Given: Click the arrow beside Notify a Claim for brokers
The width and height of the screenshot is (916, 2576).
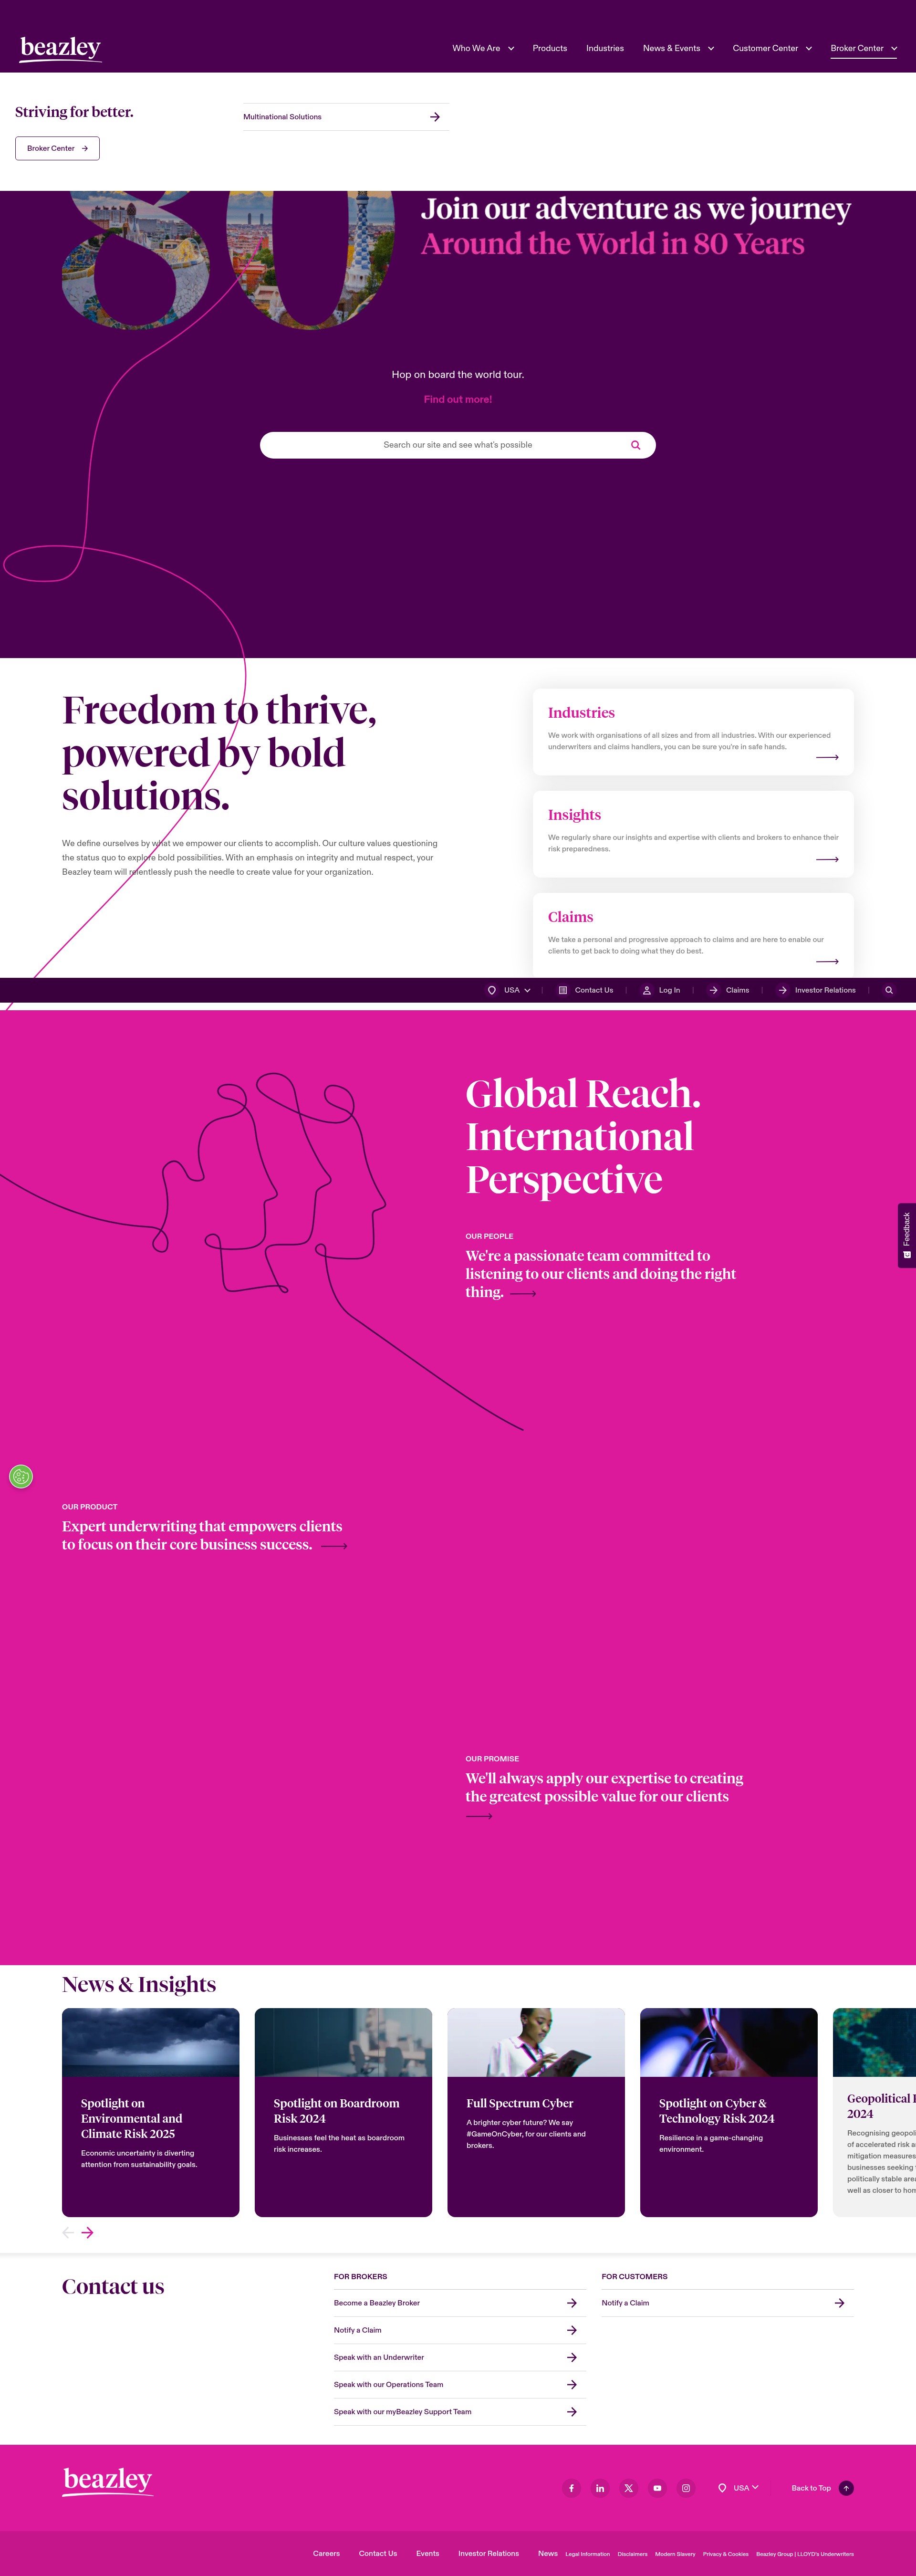Looking at the screenshot, I should click(x=572, y=2330).
